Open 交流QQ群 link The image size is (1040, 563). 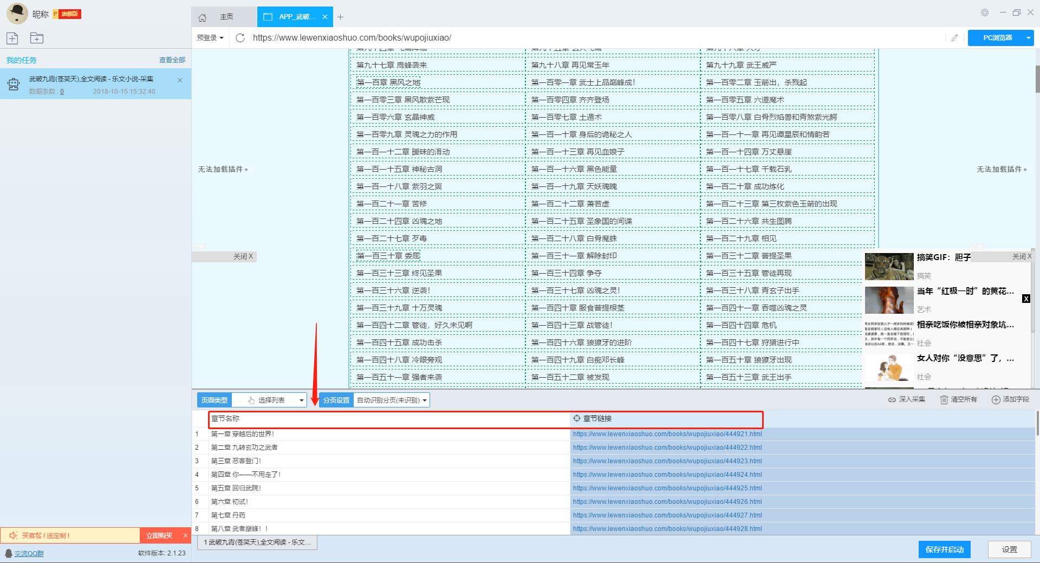(x=29, y=553)
